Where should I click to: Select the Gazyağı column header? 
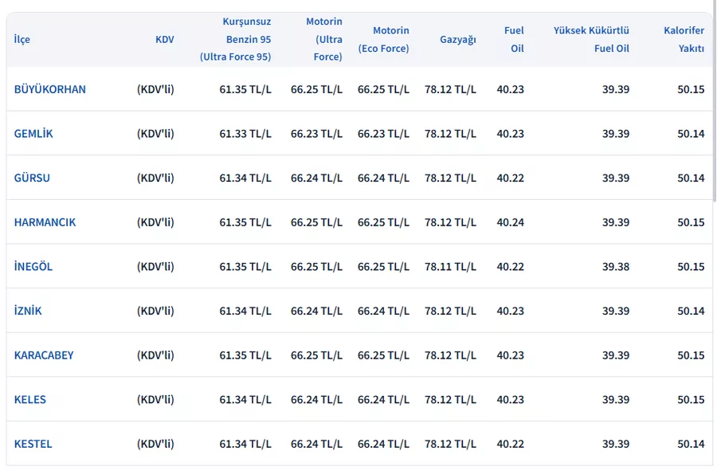point(458,39)
